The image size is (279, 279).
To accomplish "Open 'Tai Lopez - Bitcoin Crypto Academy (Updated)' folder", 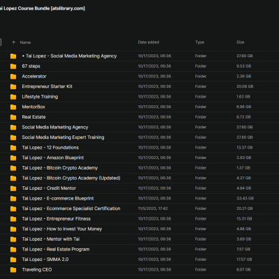I will [71, 178].
